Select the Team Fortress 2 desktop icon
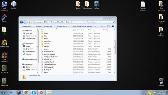 (x=4, y=57)
